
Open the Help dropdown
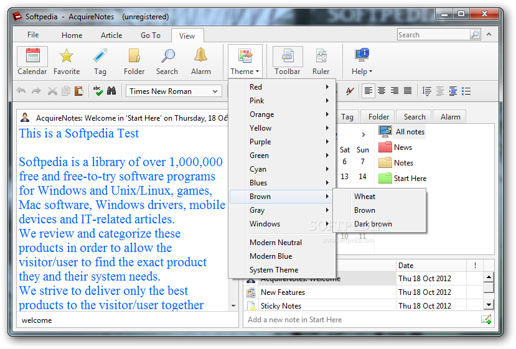pyautogui.click(x=362, y=62)
